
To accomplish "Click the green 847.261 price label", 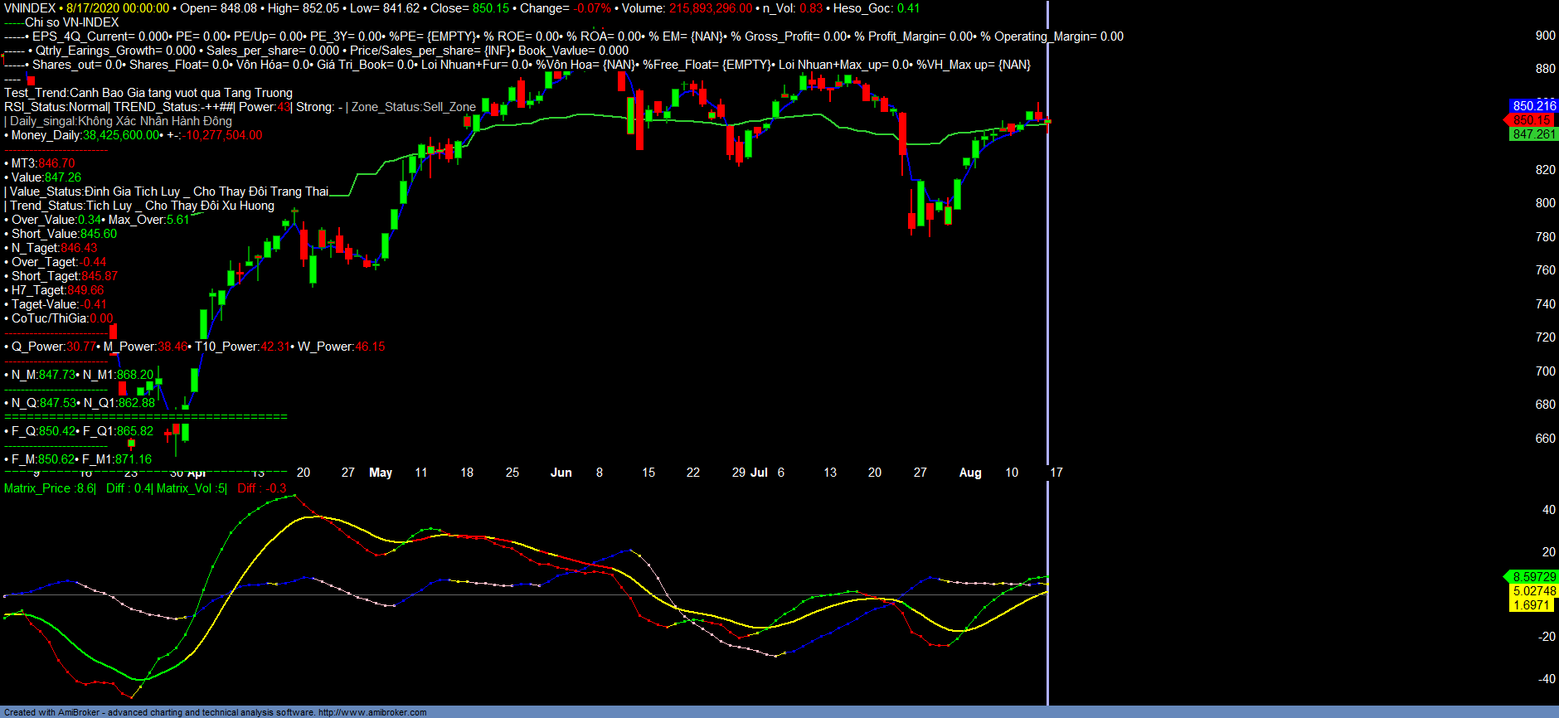I will click(1533, 134).
